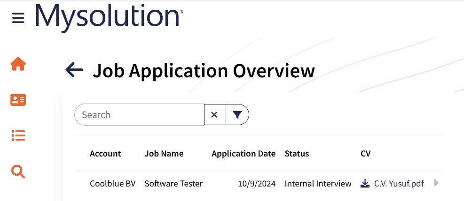Go to the Home page in sidebar
This screenshot has height=201, width=464.
(x=18, y=64)
